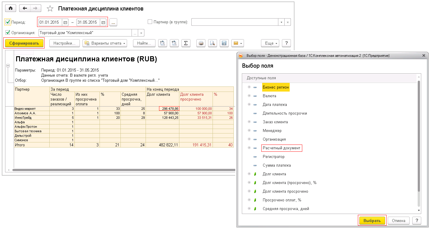Open the Варианты отчета dropdown
This screenshot has height=231, width=432.
(x=105, y=43)
